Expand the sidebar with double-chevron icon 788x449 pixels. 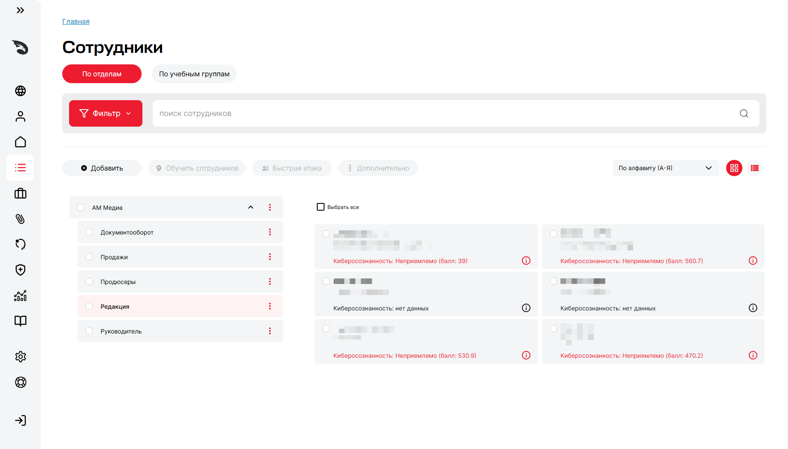pyautogui.click(x=20, y=10)
